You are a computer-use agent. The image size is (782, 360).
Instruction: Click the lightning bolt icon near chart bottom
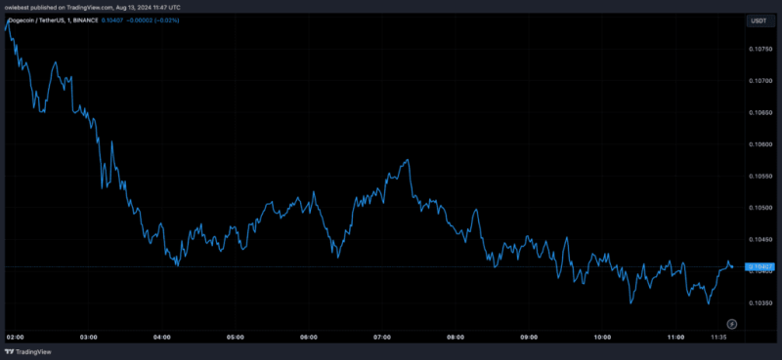click(x=731, y=324)
